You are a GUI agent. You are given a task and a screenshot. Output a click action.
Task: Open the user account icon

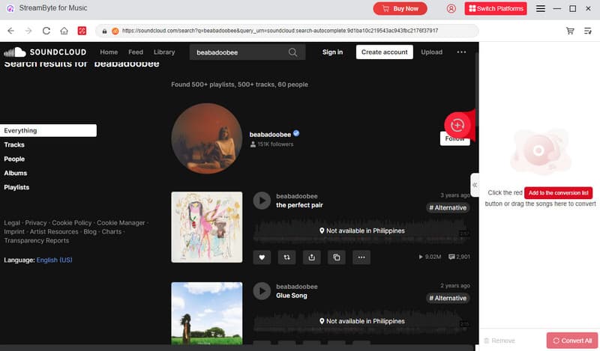[x=451, y=8]
